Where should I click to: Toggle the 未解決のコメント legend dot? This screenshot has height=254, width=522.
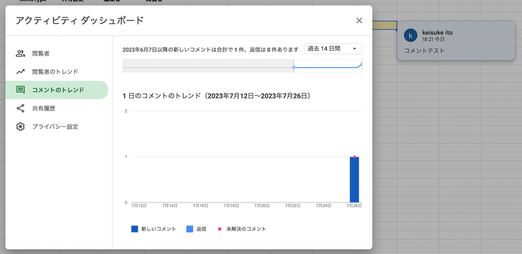[x=219, y=229]
